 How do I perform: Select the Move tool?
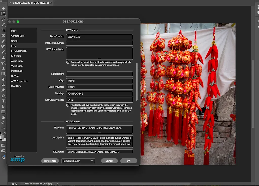[x=3, y=8]
